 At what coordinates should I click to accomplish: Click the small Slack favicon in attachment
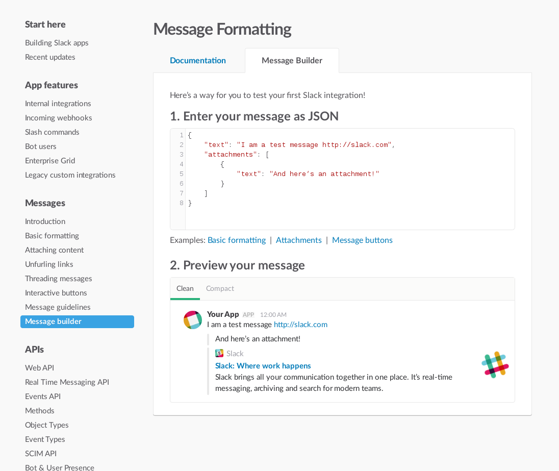pos(219,353)
